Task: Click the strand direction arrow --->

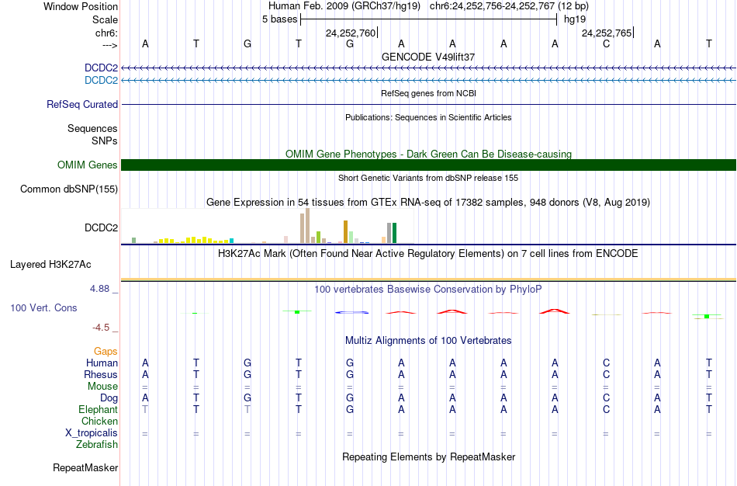Action: point(110,45)
